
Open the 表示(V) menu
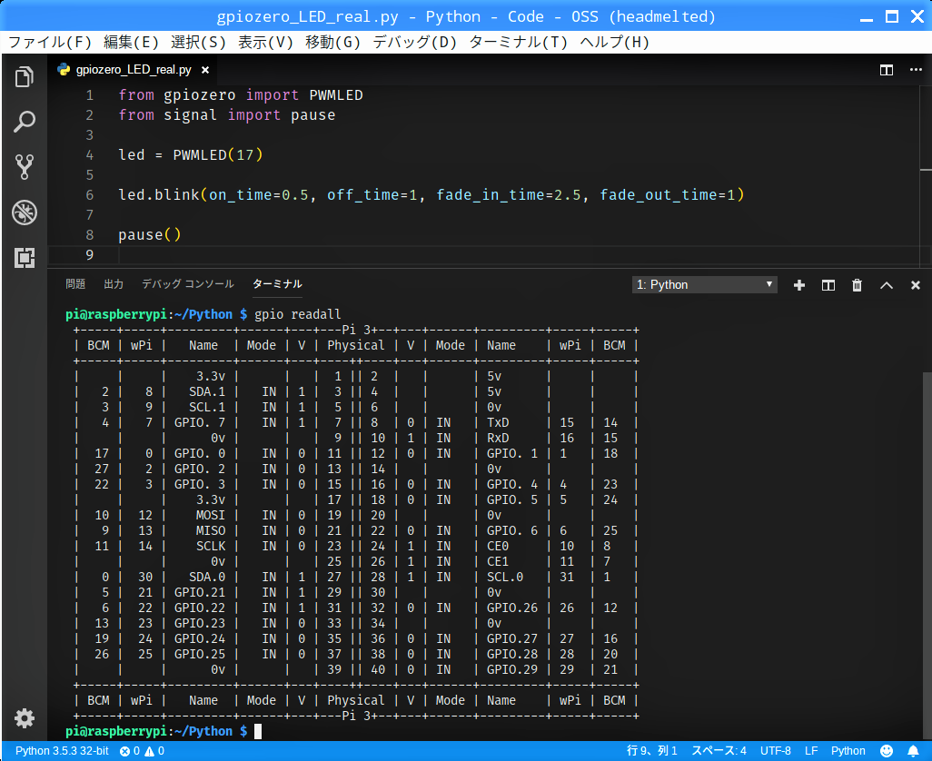[x=265, y=42]
